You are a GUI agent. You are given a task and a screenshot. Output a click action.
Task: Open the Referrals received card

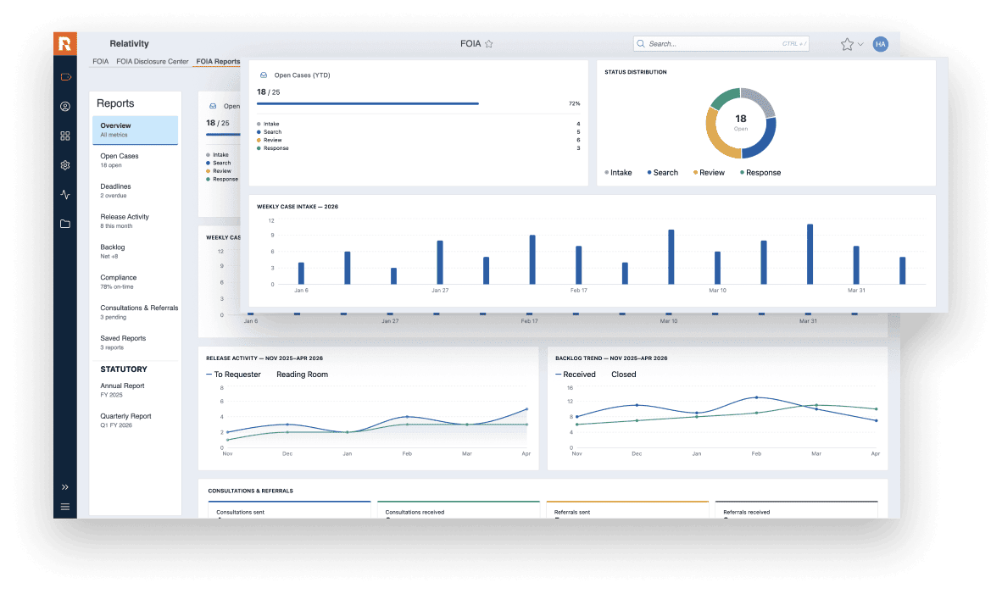[x=796, y=510]
